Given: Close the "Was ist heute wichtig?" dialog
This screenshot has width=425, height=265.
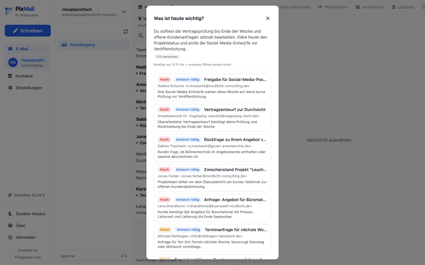Looking at the screenshot, I should (268, 18).
